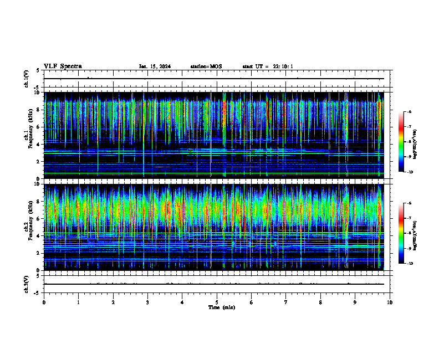This screenshot has height=339, width=439.
Task: Click the ch.1 voltage waveform trace
Action: 214,79
